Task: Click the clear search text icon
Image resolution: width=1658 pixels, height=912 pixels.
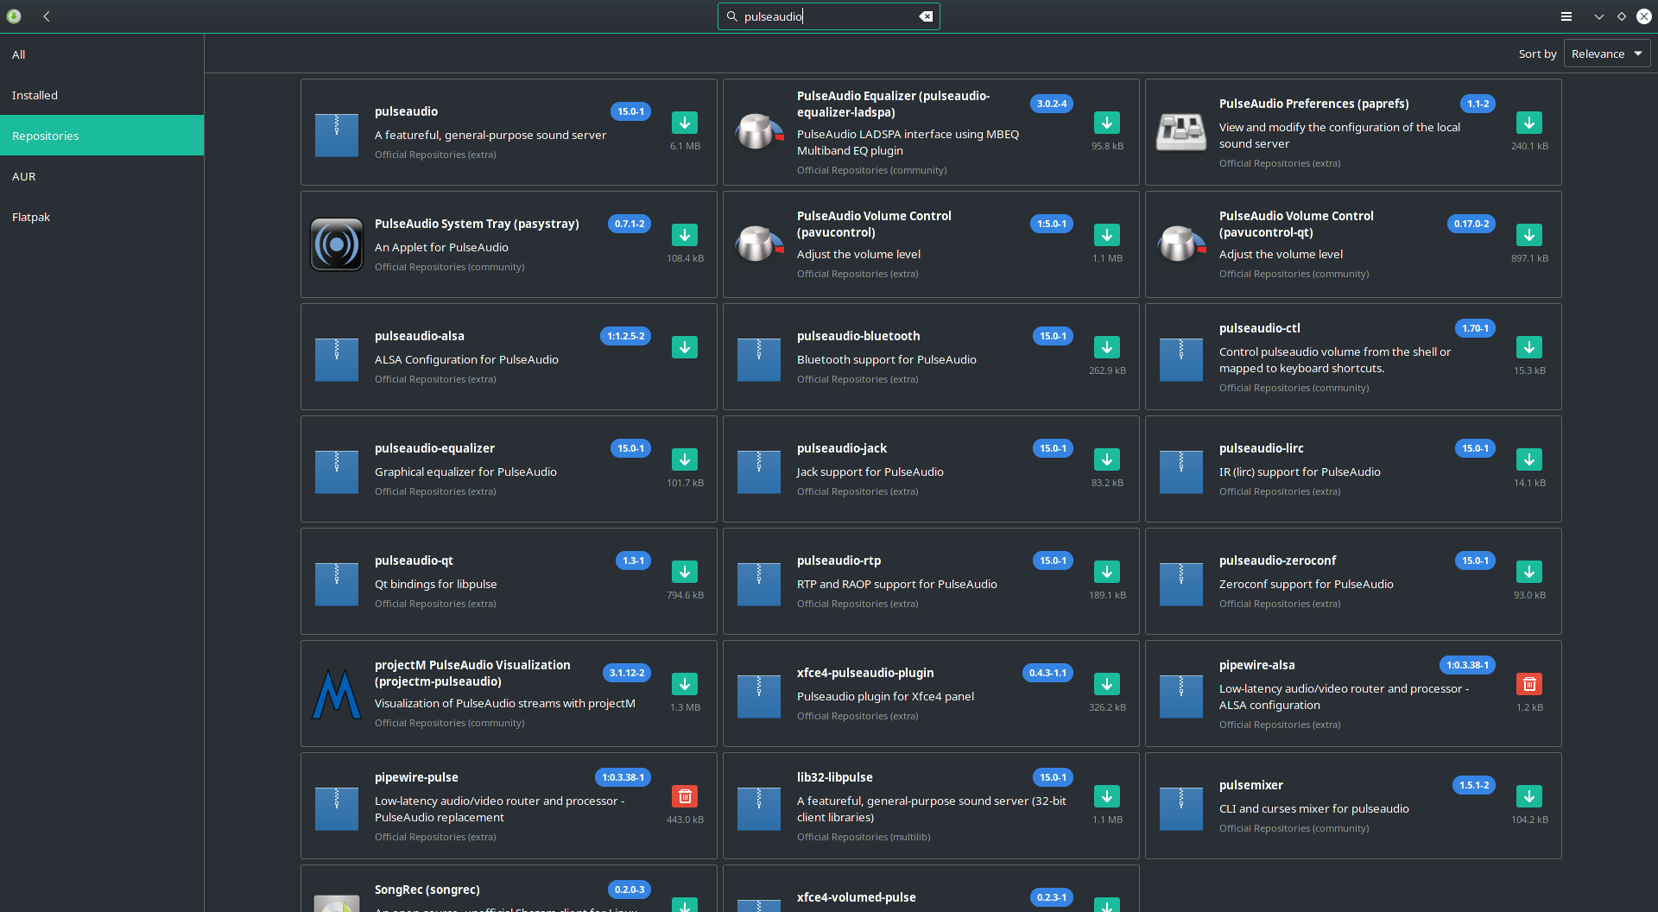Action: pyautogui.click(x=926, y=16)
